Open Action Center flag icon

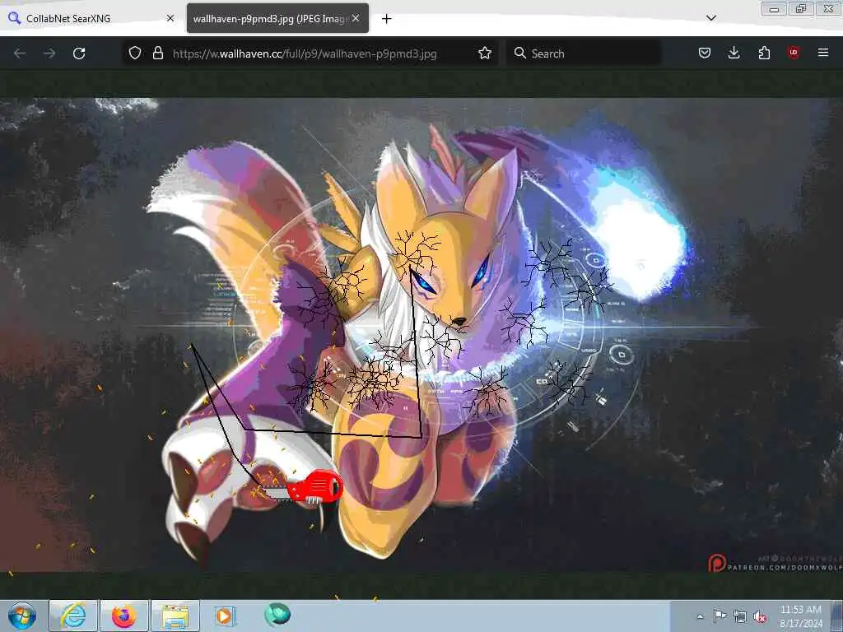720,616
